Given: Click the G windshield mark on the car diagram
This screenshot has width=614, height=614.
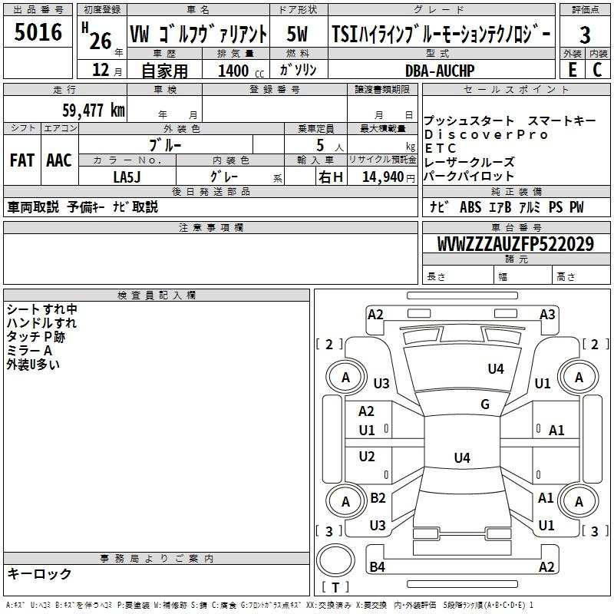Looking at the screenshot, I should (485, 404).
